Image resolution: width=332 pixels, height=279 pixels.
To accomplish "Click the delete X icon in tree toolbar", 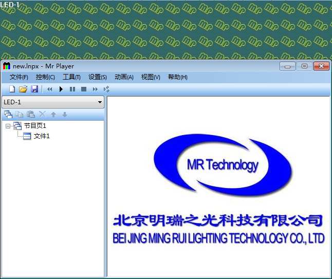I will (x=42, y=114).
